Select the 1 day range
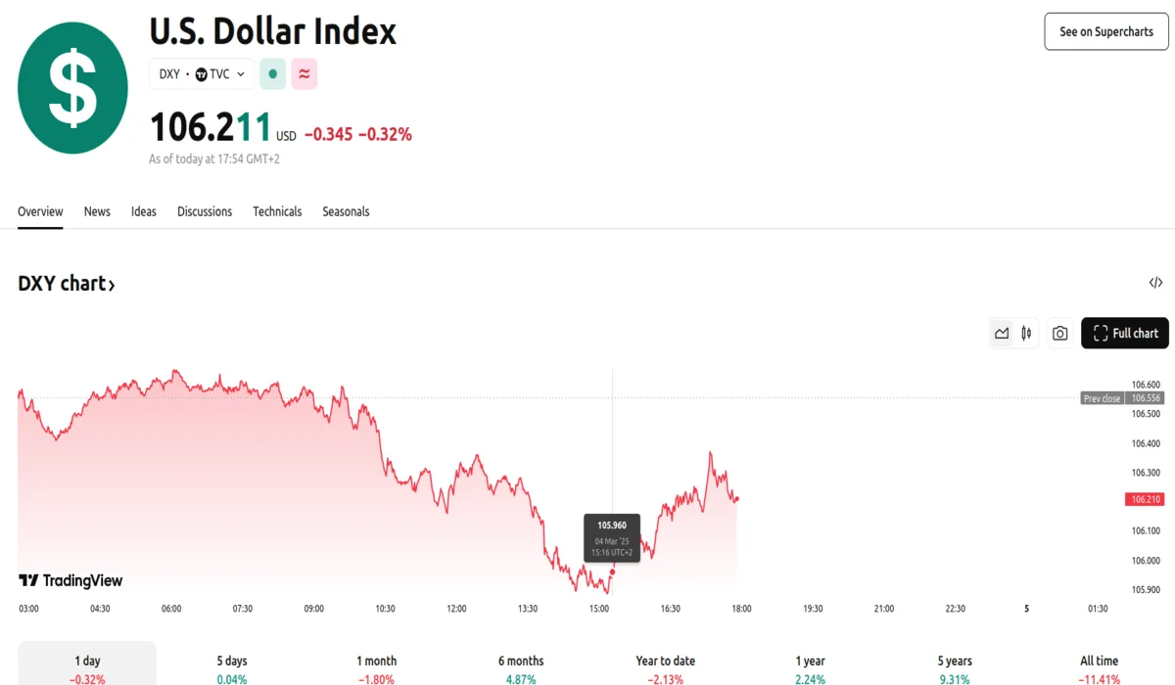Viewport: 1175px width, 685px height. tap(87, 662)
